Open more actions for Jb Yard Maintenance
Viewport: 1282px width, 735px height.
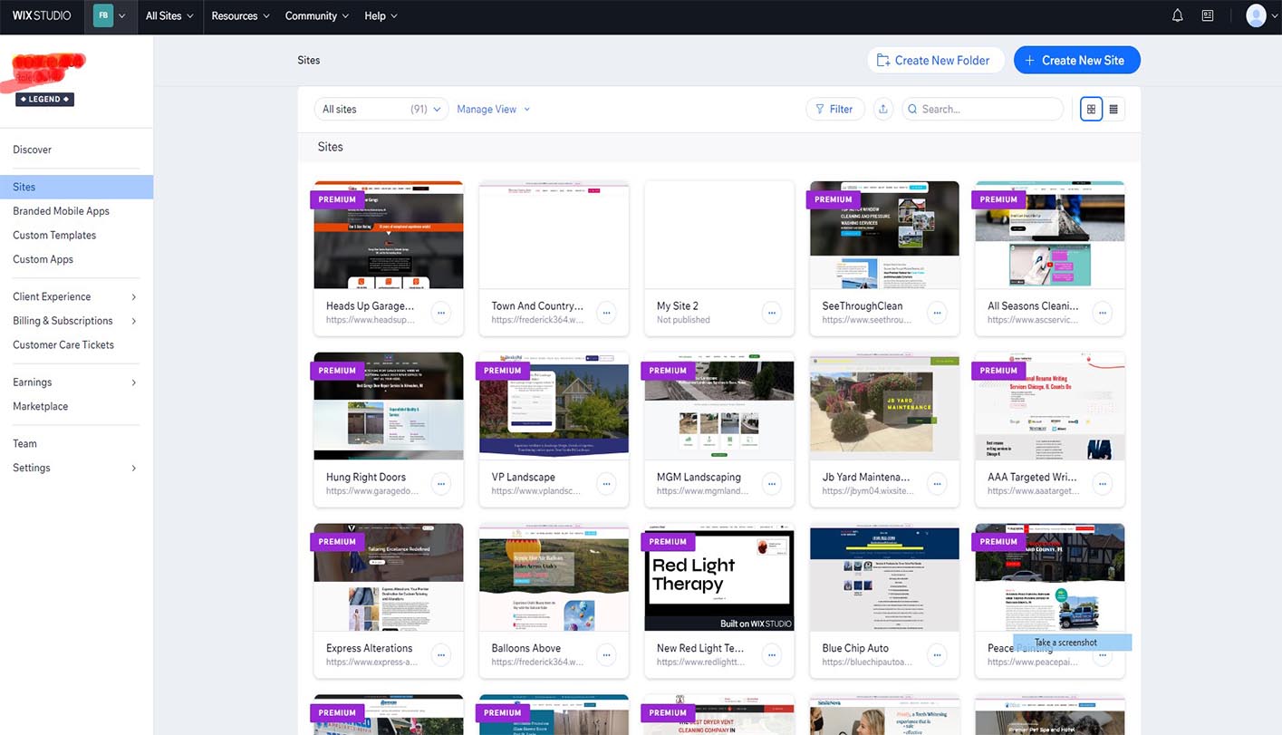(x=938, y=484)
